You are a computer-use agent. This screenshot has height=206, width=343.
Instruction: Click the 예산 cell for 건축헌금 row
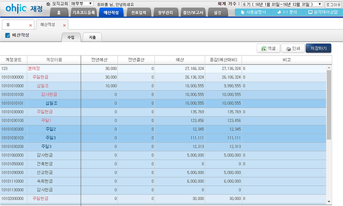point(180,164)
